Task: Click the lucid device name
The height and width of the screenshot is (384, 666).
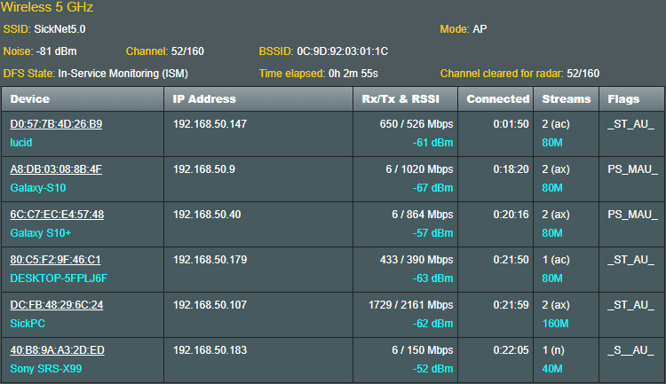Action: [21, 143]
